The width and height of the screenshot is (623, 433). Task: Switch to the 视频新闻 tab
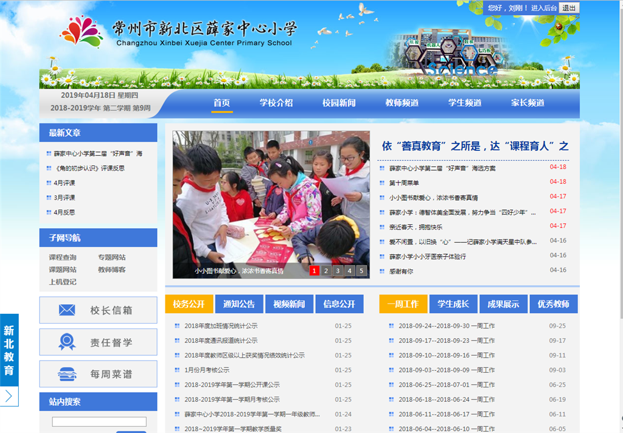point(289,304)
